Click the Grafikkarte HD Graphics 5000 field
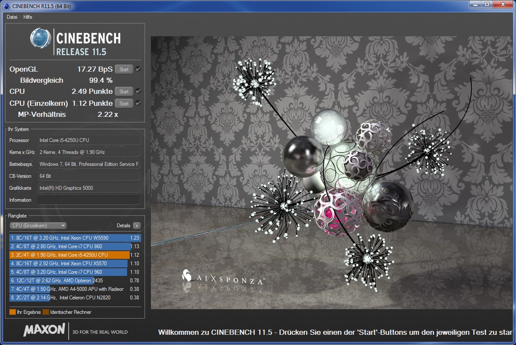Viewport: 516px width, 345px height. (x=89, y=188)
